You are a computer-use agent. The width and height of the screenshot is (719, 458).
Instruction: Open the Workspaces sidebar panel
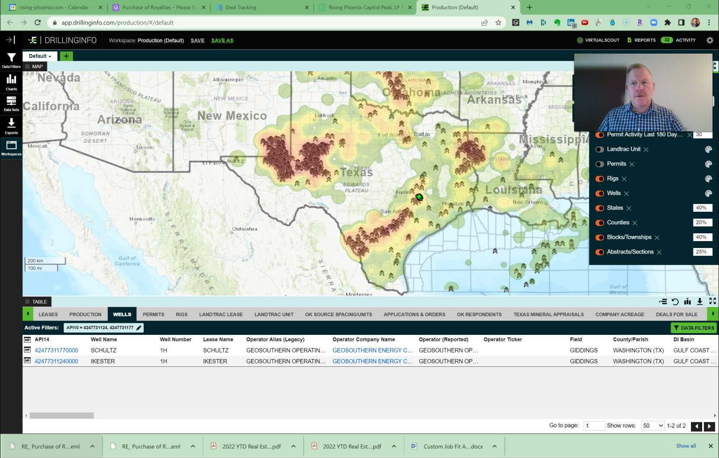tap(11, 148)
